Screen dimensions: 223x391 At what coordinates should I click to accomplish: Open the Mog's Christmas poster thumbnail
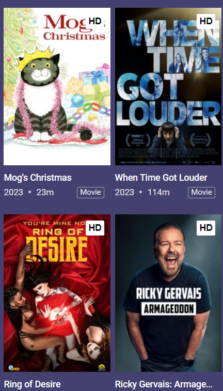[57, 87]
